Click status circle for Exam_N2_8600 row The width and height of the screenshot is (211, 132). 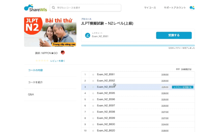[93, 125]
